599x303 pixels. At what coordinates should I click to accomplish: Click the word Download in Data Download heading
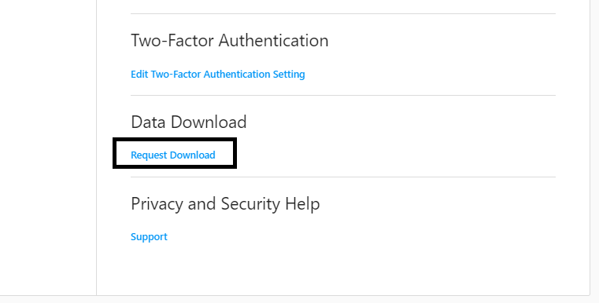click(209, 122)
